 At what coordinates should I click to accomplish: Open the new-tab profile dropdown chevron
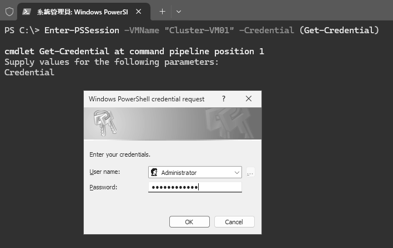(178, 12)
